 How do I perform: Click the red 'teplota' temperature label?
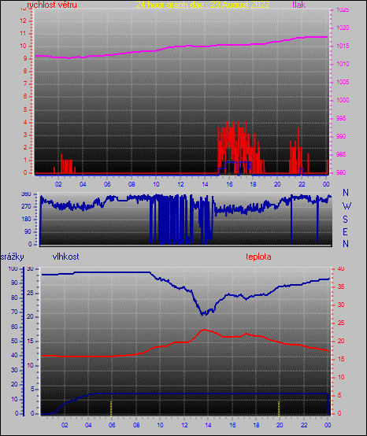(x=258, y=257)
